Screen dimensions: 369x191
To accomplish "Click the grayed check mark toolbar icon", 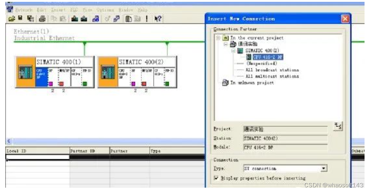I will (107, 19).
